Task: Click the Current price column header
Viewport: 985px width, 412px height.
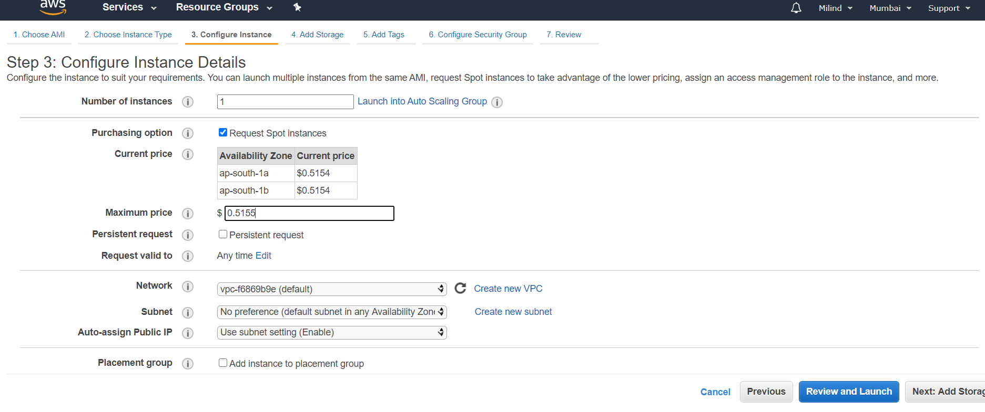Action: coord(326,156)
